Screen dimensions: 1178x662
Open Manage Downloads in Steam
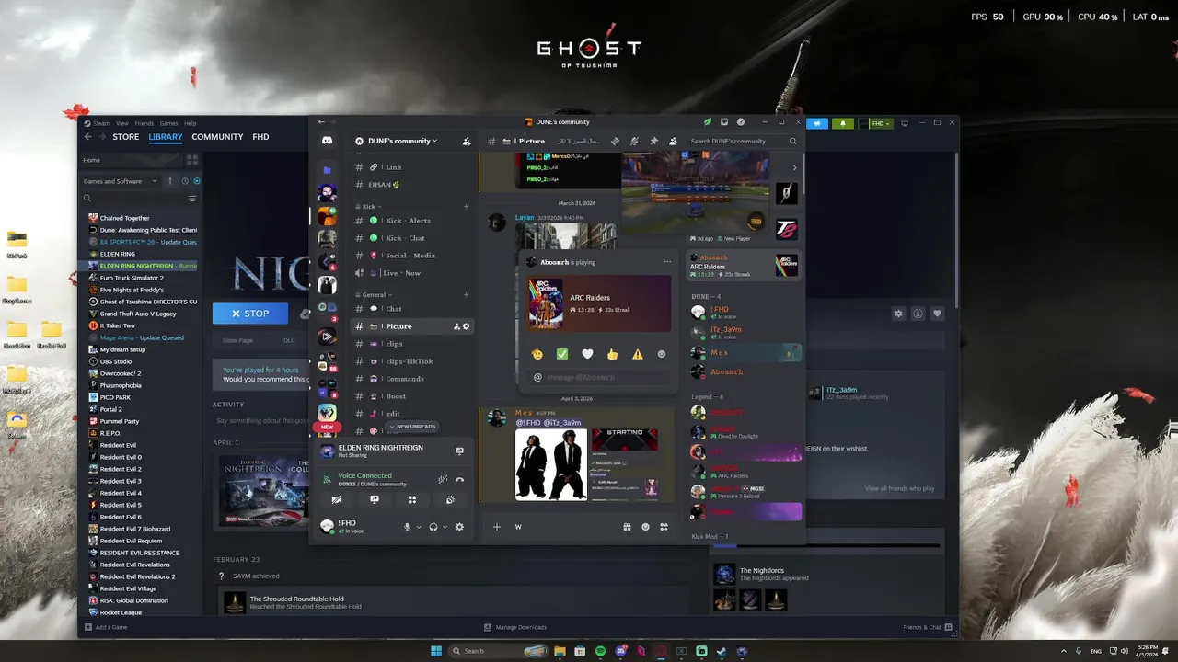pos(515,627)
